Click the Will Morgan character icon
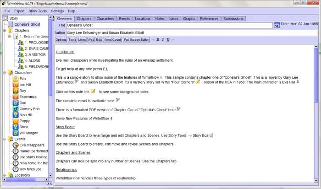The width and height of the screenshot is (321, 189). [16, 133]
